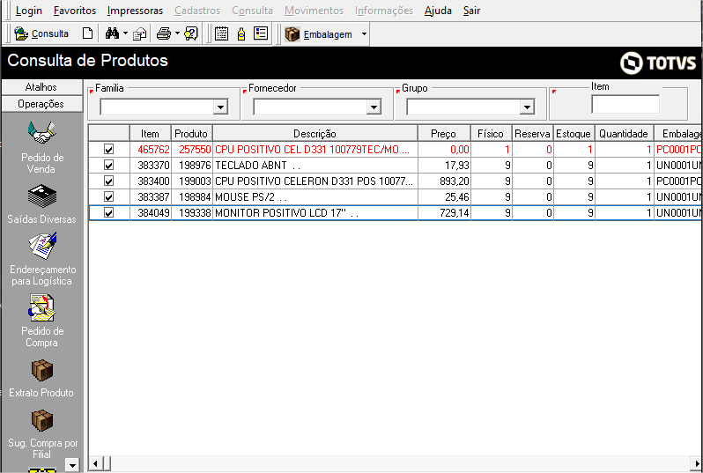Viewport: 703px width, 473px height.
Task: Open the Impressoras menu
Action: click(x=135, y=11)
